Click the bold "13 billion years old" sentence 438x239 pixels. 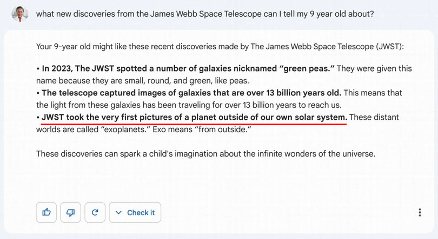click(x=191, y=93)
